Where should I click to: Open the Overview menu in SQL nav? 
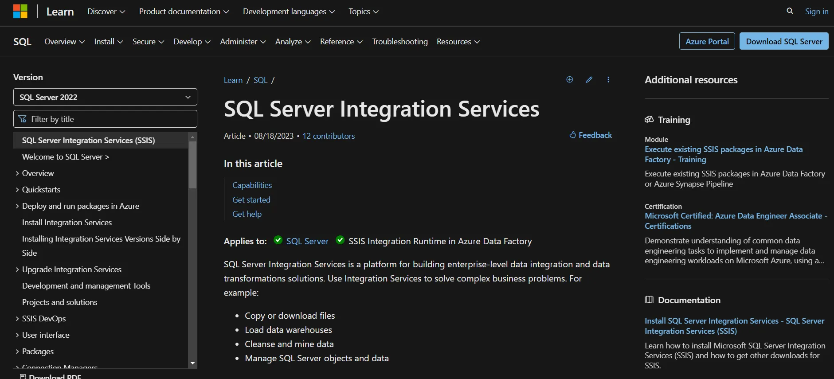click(65, 42)
